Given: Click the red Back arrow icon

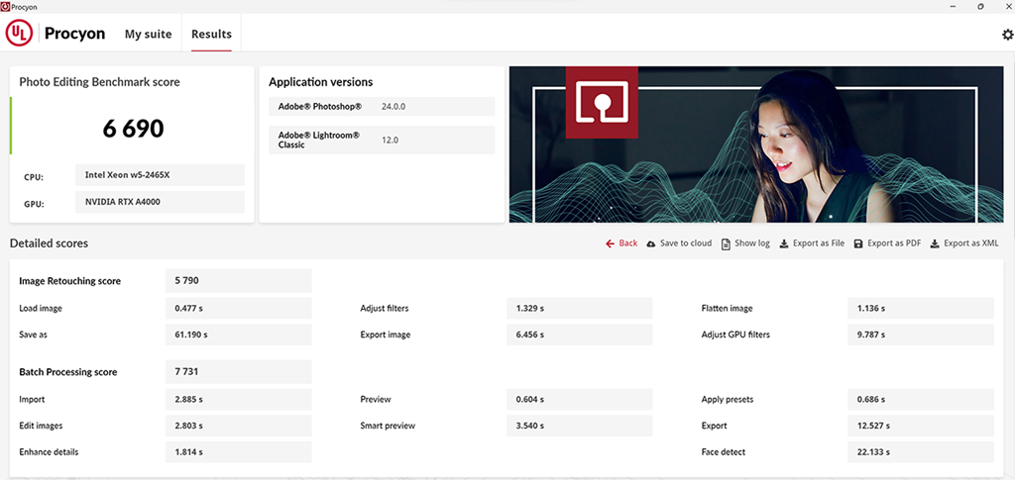Looking at the screenshot, I should 610,243.
